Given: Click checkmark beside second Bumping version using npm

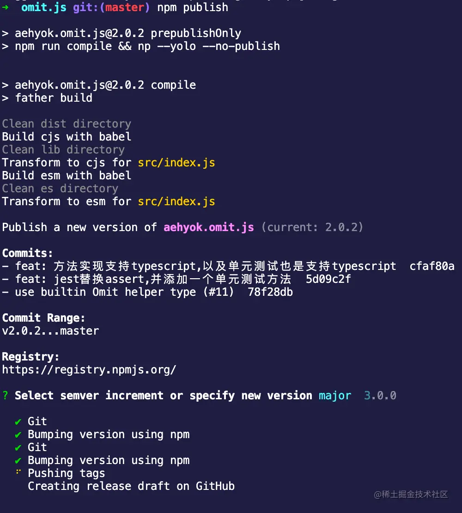Looking at the screenshot, I should (x=18, y=461).
